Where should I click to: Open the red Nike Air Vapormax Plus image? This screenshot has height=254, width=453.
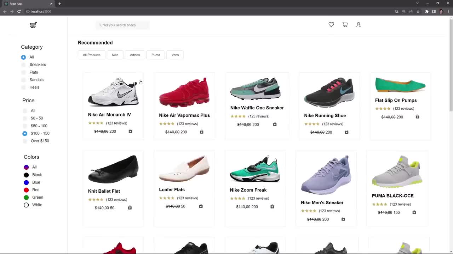(x=184, y=92)
